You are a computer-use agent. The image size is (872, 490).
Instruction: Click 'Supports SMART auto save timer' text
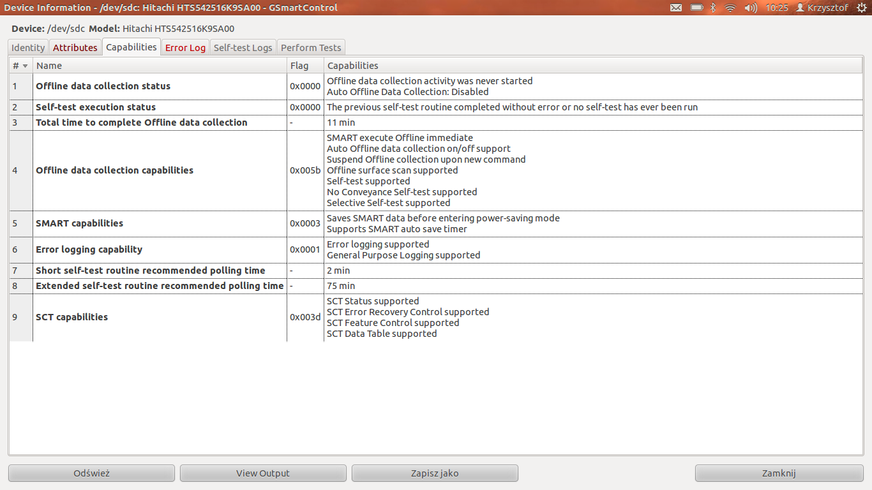[397, 229]
